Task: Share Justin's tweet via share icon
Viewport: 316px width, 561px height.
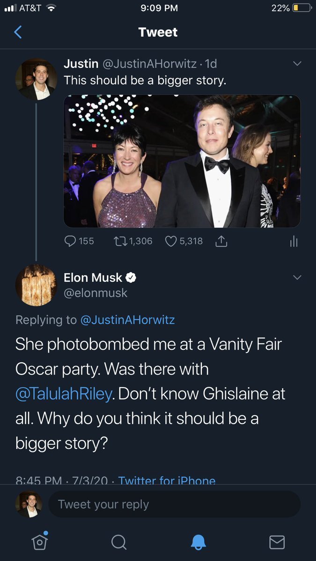Action: tap(221, 241)
